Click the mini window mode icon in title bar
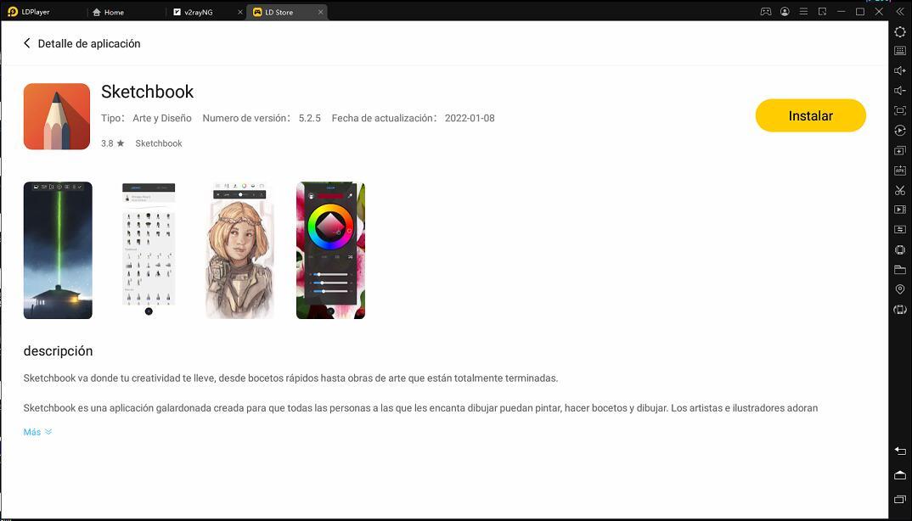This screenshot has height=521, width=912. coord(823,12)
